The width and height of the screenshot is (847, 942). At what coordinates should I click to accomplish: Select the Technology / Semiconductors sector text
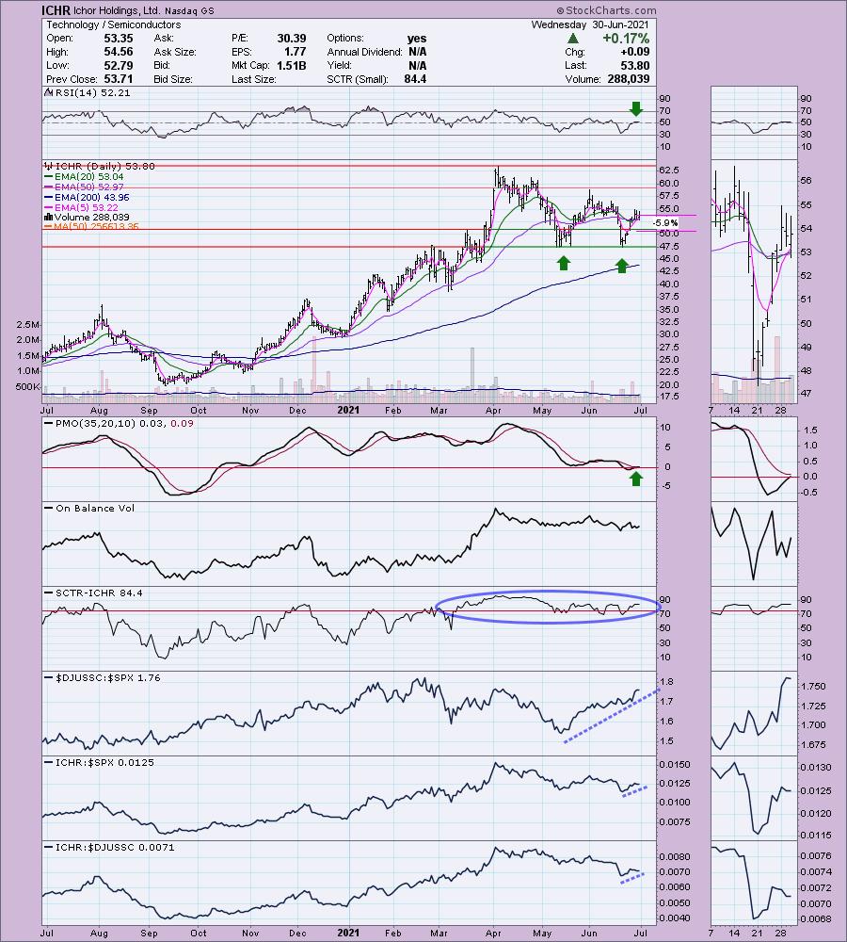tap(114, 24)
